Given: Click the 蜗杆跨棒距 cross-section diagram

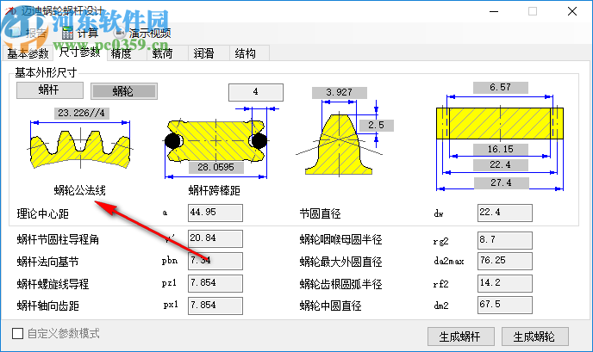Looking at the screenshot, I should click(216, 141).
